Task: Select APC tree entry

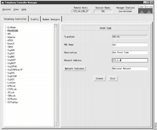Action: (x=9, y=34)
